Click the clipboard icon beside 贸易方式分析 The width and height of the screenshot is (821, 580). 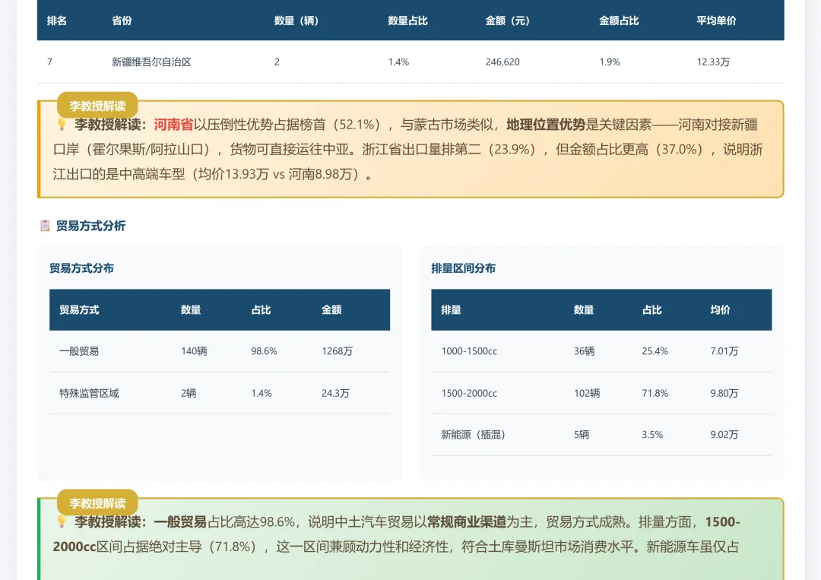tap(46, 226)
